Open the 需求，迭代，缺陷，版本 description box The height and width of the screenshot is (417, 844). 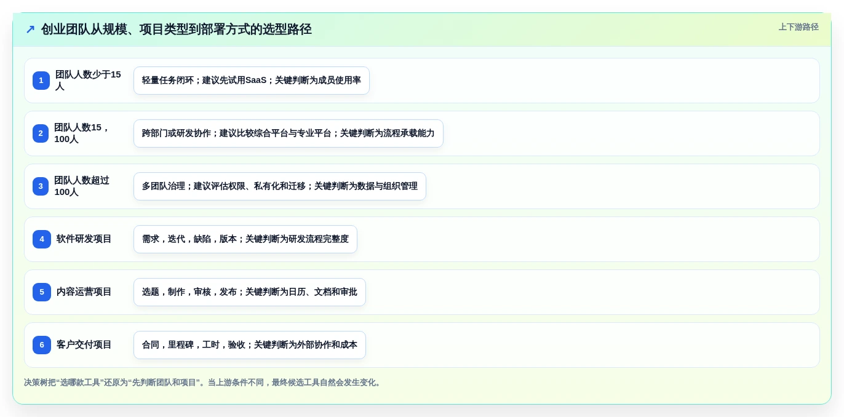point(245,239)
